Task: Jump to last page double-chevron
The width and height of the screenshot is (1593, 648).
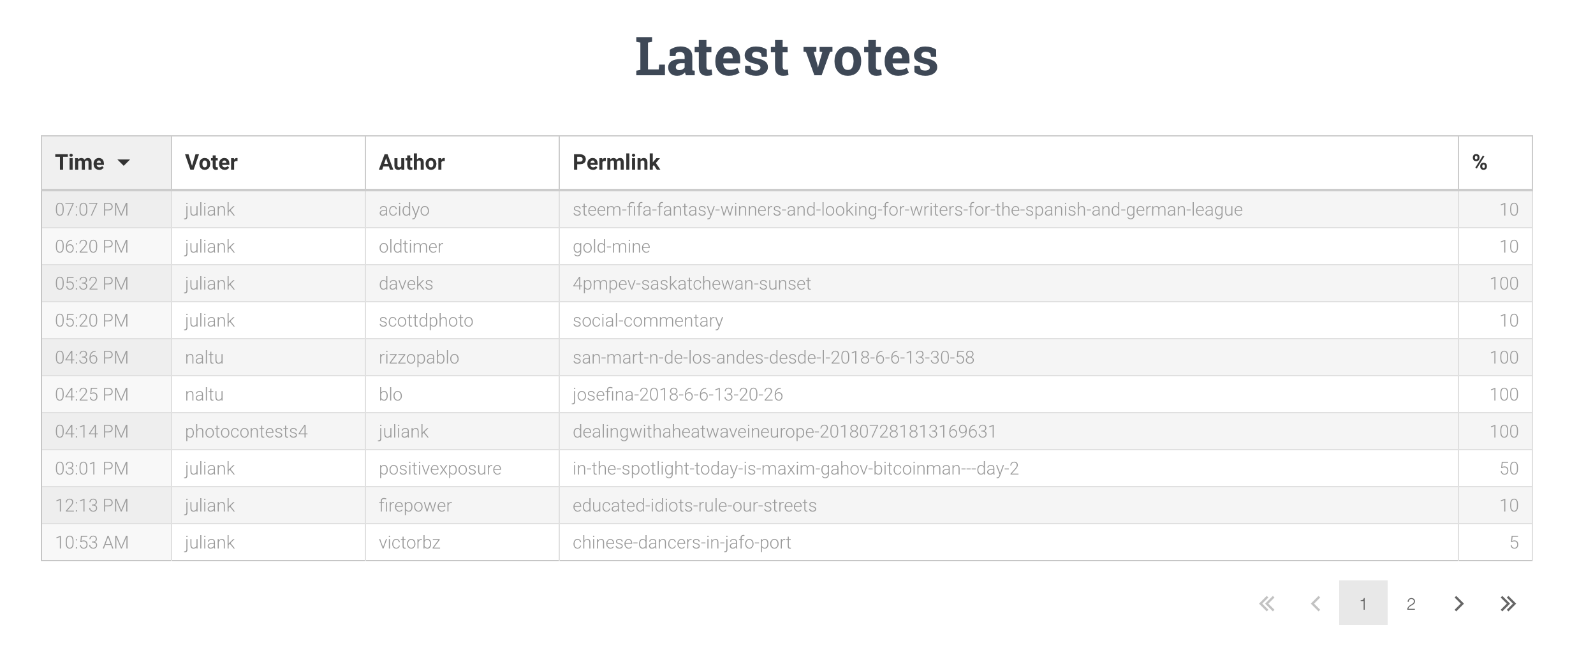Action: [1508, 603]
